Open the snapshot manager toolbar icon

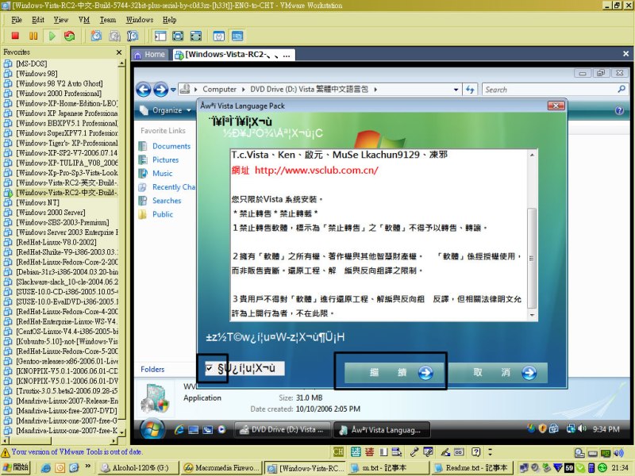point(132,36)
